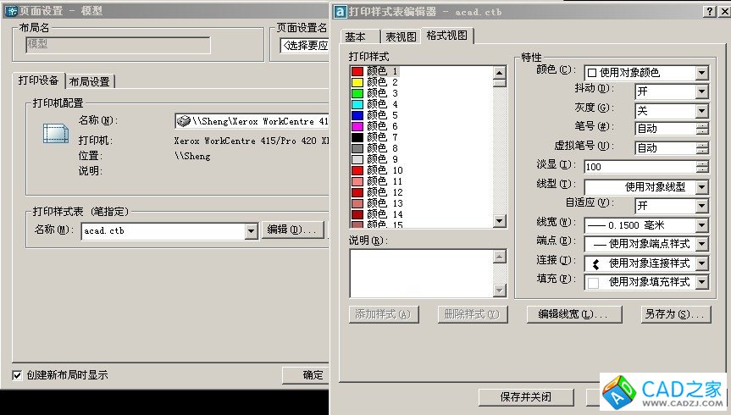This screenshot has width=731, height=415.
Task: Select the yellow 颜色 2 plot style
Action: 382,82
